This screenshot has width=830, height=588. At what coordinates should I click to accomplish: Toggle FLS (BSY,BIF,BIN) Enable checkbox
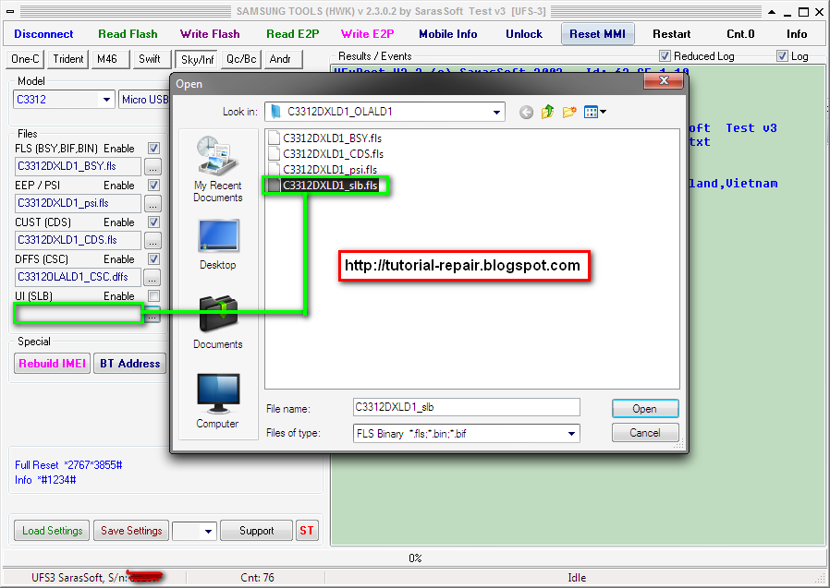coord(153,148)
